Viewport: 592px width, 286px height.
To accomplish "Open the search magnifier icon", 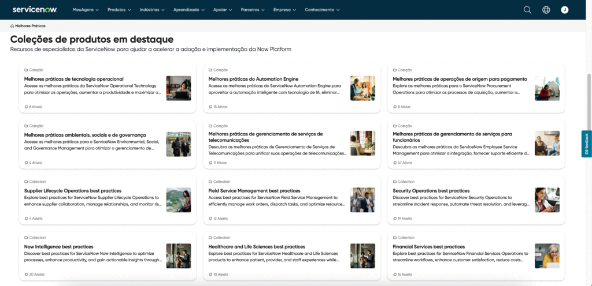I will click(527, 10).
